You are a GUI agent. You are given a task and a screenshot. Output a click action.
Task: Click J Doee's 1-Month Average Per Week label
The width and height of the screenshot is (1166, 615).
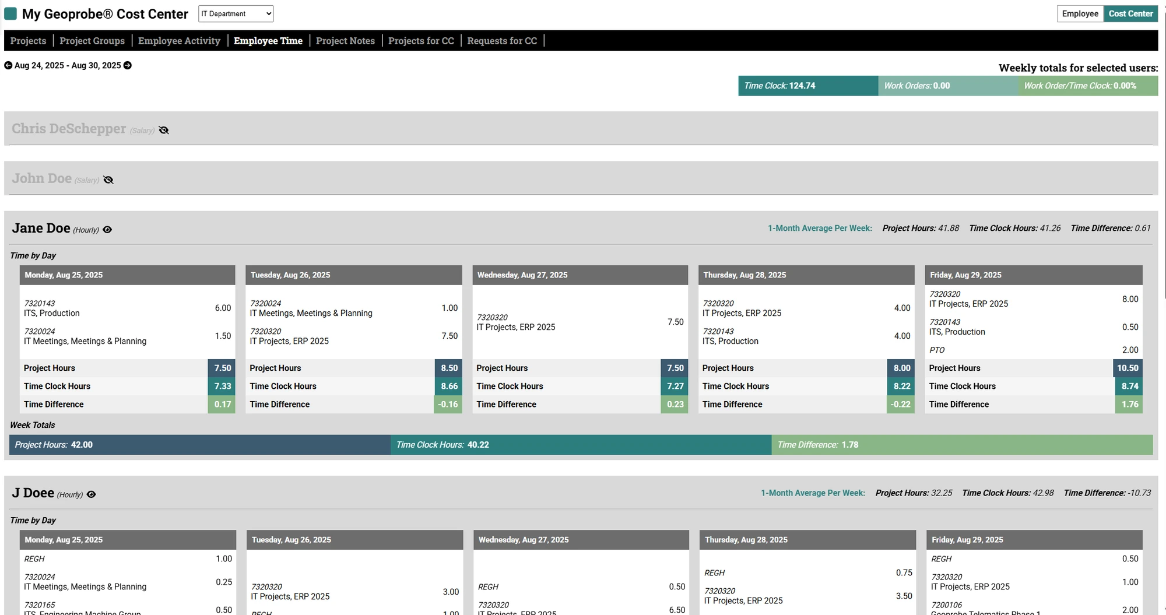[813, 493]
